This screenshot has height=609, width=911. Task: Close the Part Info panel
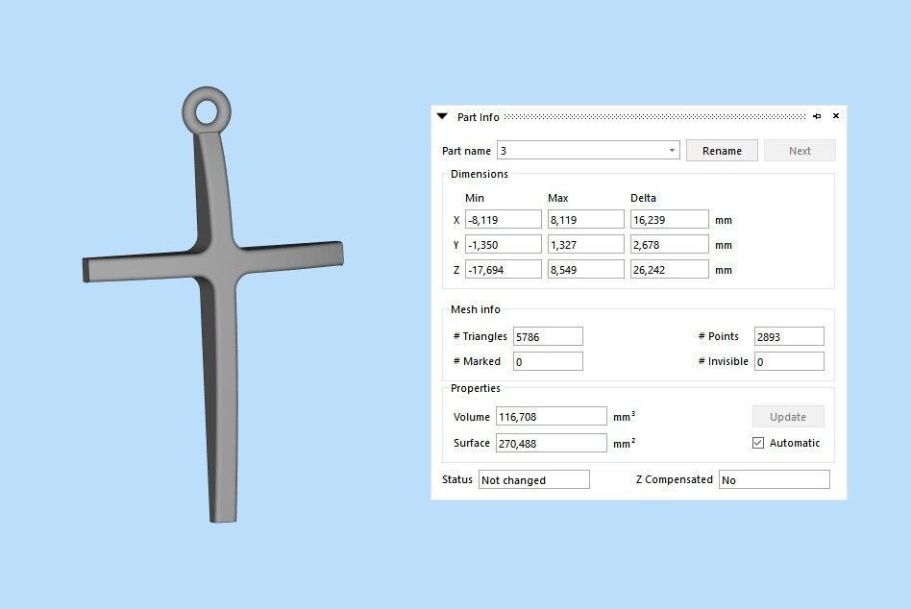[836, 116]
